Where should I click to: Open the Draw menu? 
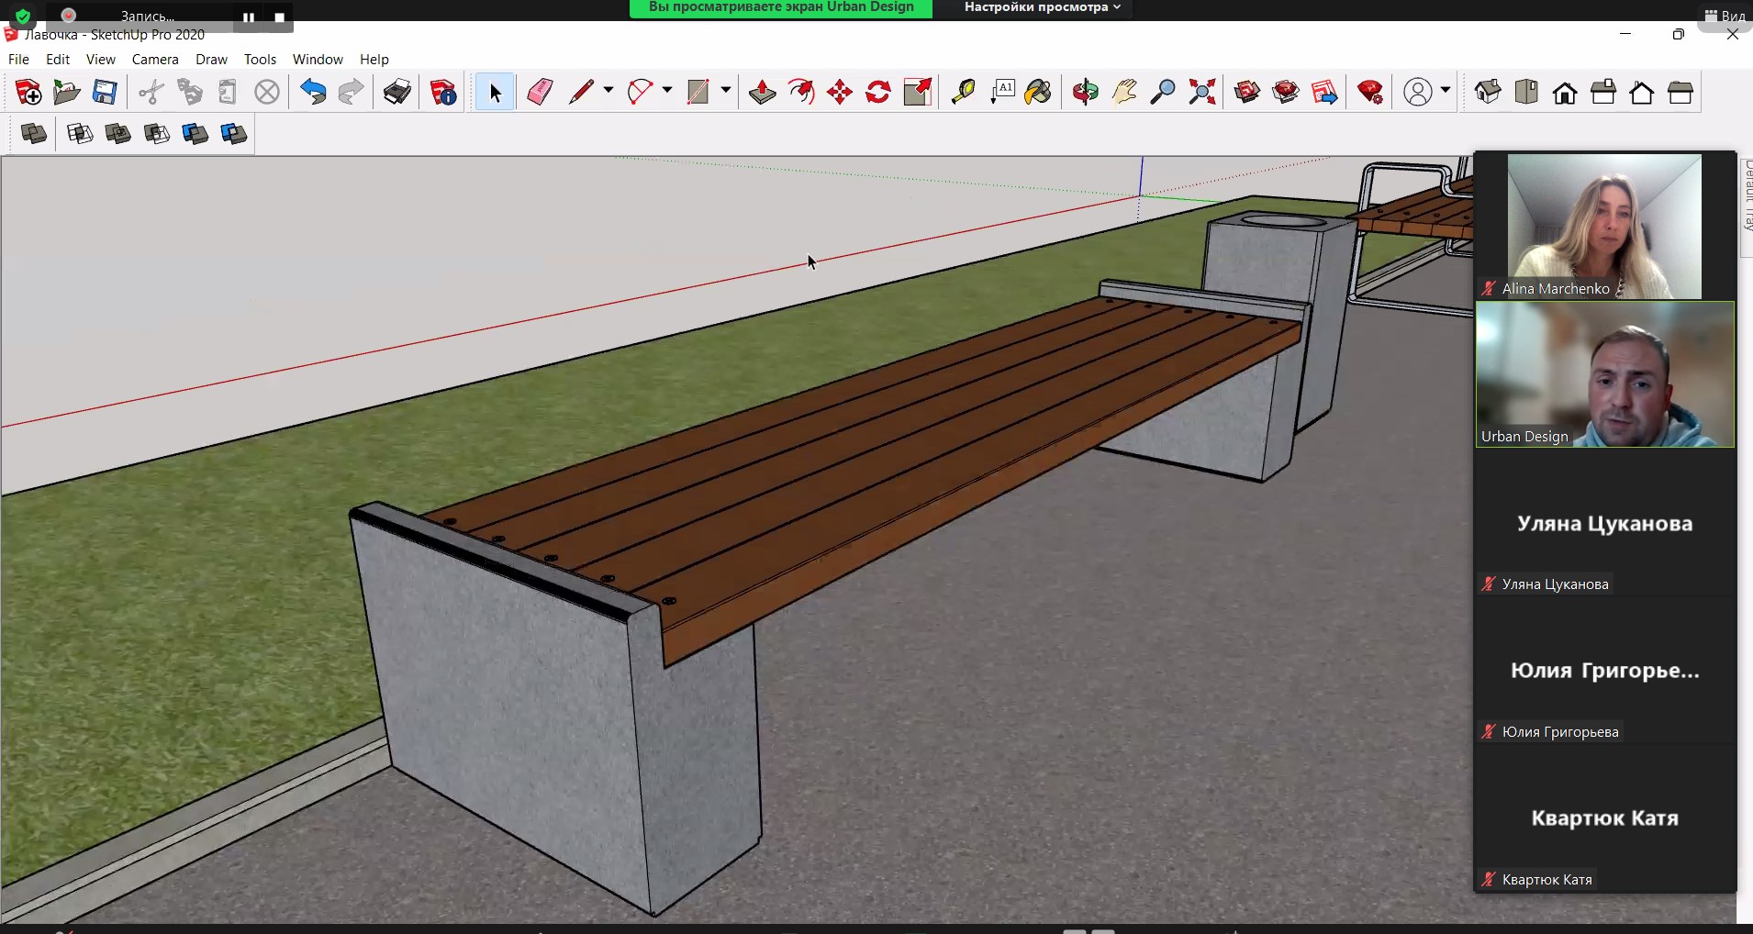pyautogui.click(x=211, y=59)
